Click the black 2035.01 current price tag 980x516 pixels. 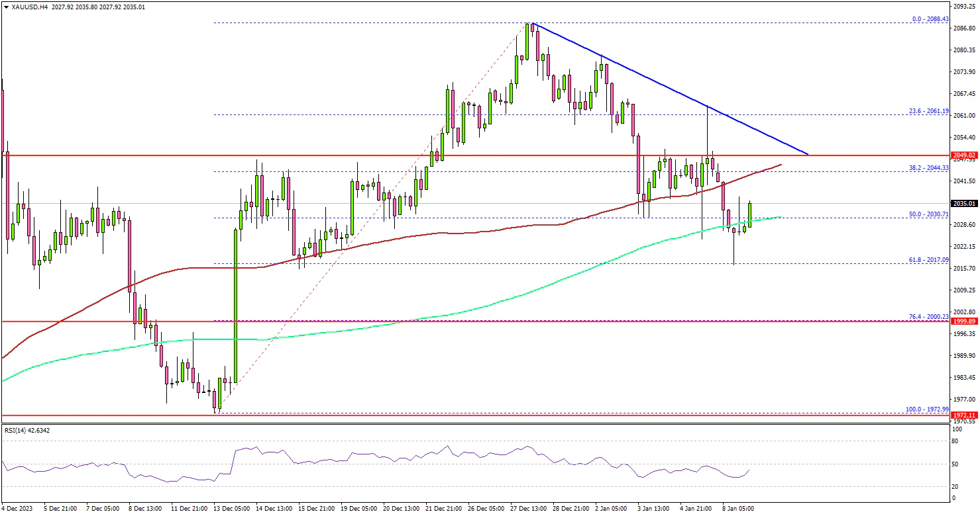click(x=963, y=203)
